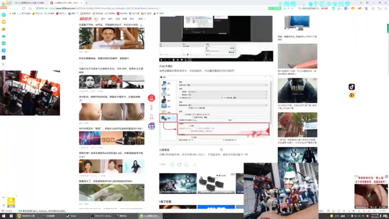Open headline about 毛新宇儿子 birthday

tap(111, 70)
